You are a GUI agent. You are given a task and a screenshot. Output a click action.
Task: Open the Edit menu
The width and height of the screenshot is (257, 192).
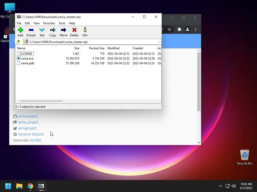[x=27, y=23]
